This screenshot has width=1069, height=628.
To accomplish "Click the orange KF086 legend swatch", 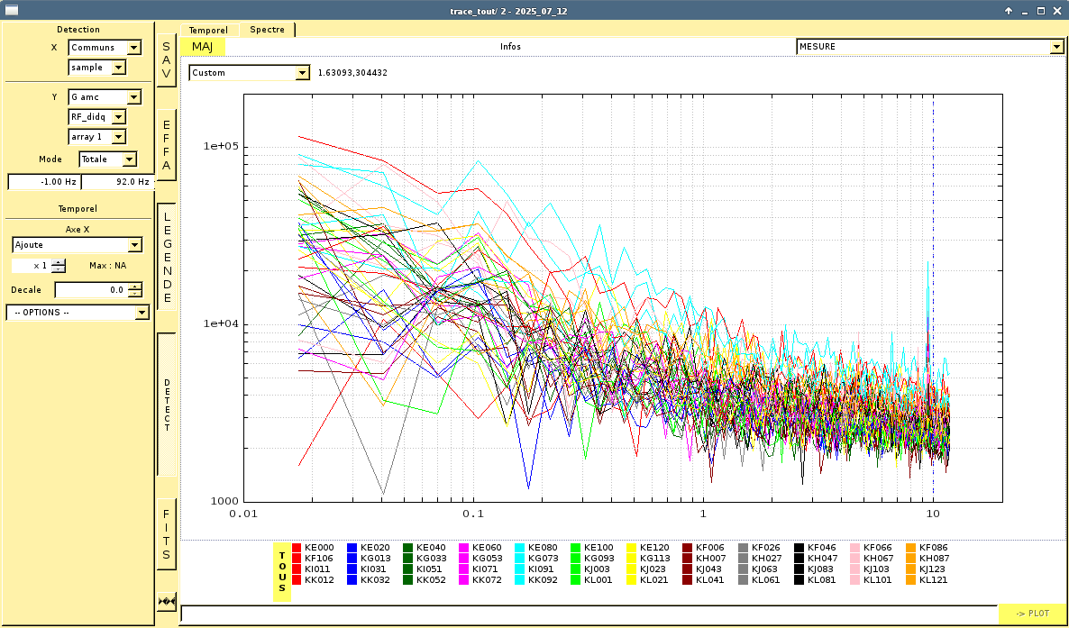I will (911, 548).
